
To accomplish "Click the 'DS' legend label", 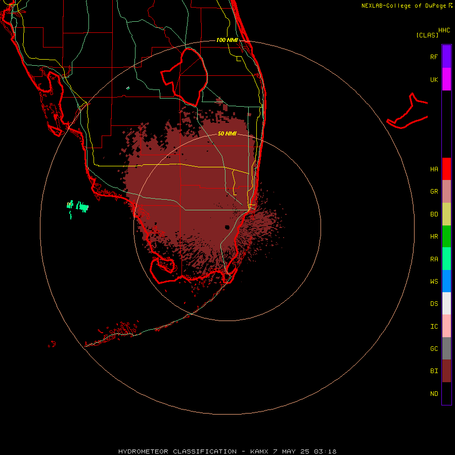I will pyautogui.click(x=434, y=303).
